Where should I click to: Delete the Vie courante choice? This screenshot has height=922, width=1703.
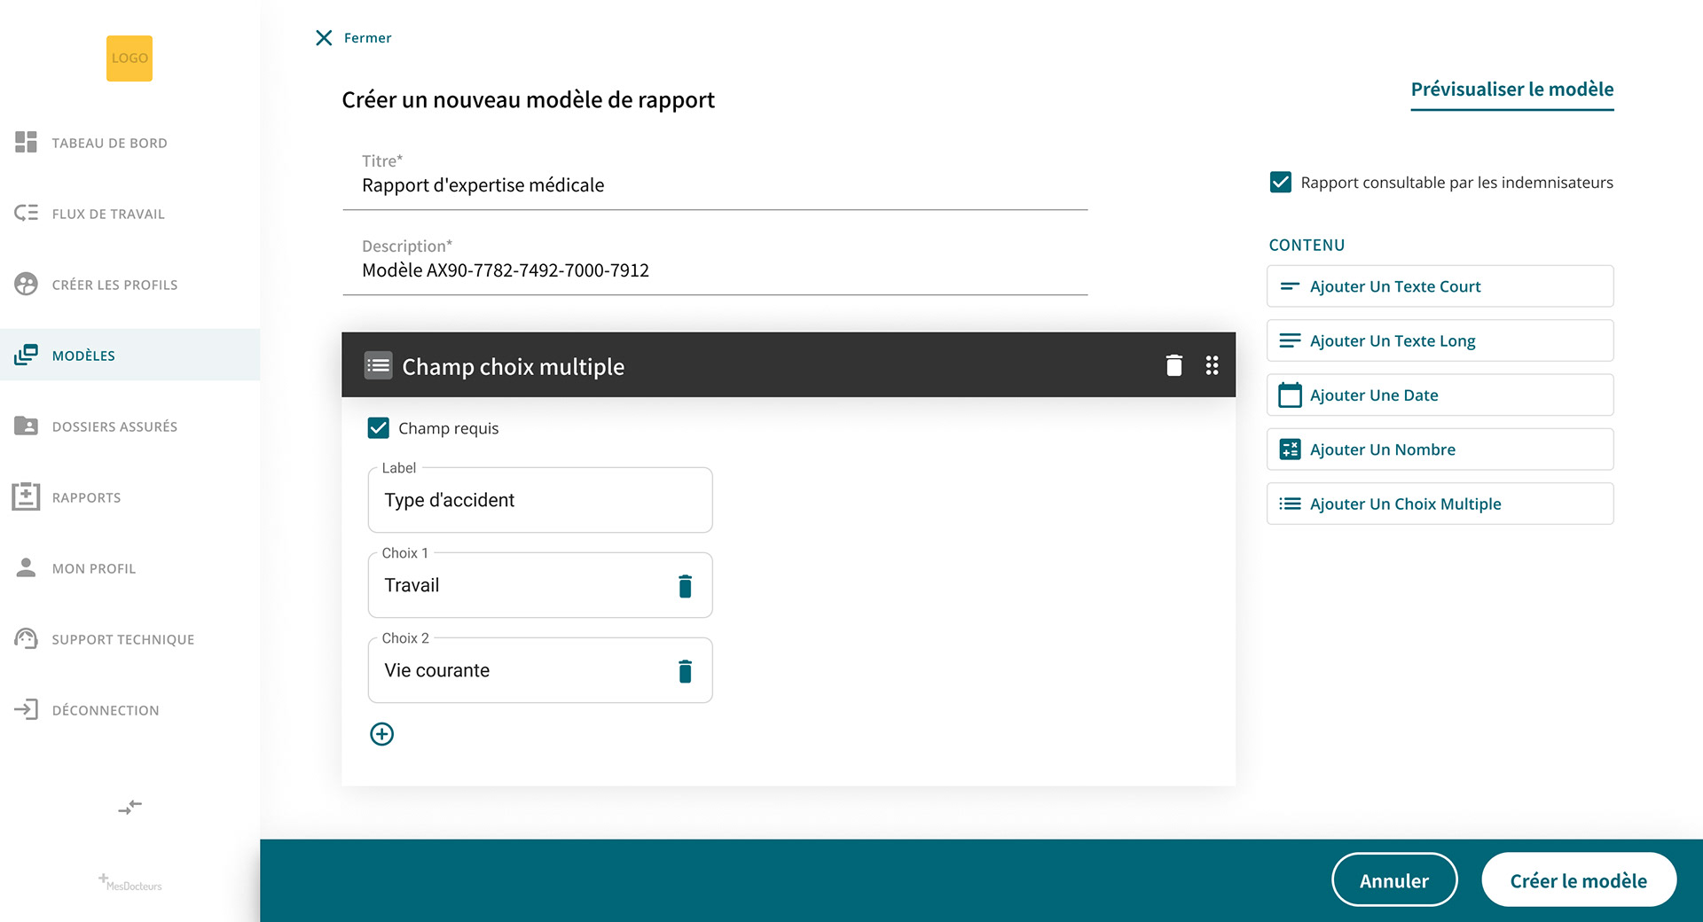[x=685, y=670]
